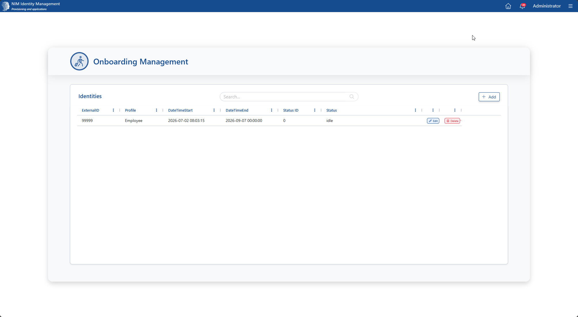Delete the identity 99999 row
The width and height of the screenshot is (578, 317).
coord(452,121)
